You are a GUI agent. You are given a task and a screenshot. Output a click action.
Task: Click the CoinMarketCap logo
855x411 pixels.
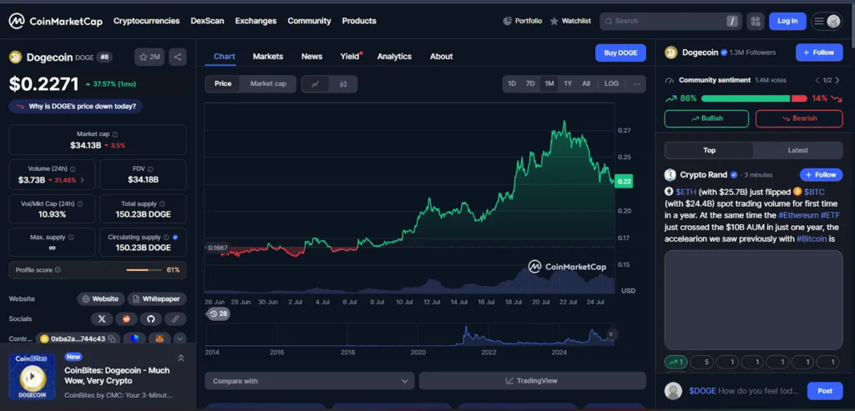[55, 21]
